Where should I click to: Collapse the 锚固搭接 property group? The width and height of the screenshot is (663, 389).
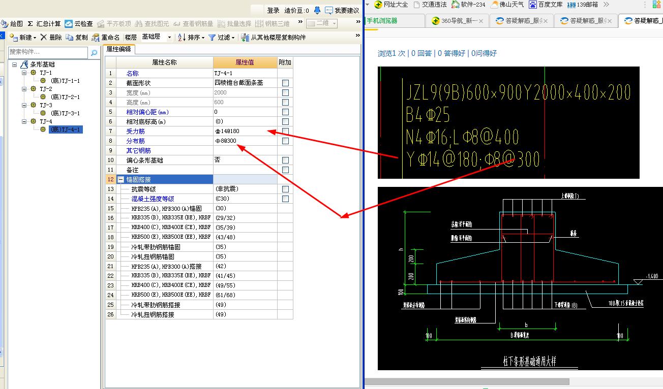tap(120, 179)
